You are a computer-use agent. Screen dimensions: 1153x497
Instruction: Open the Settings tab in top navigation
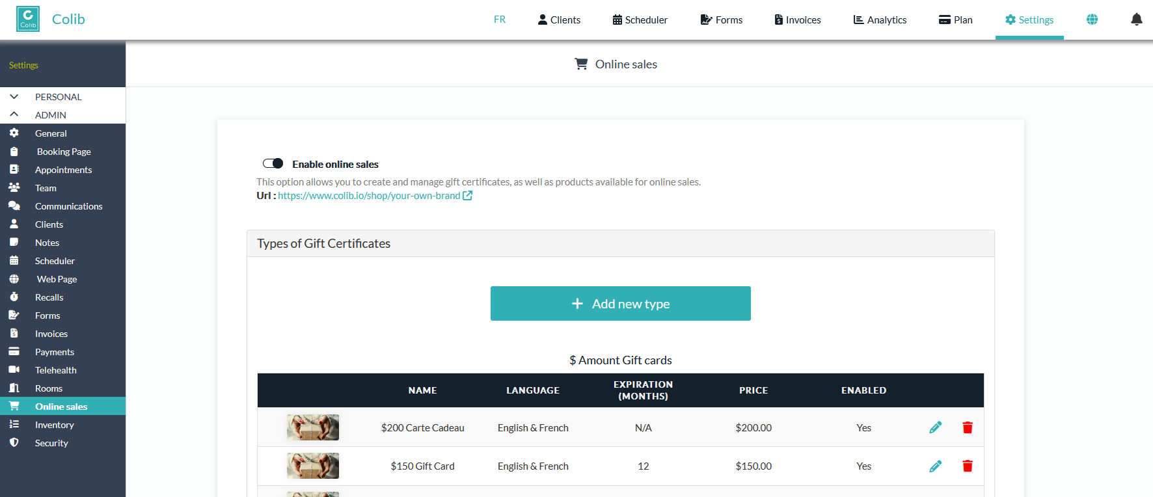[1029, 20]
